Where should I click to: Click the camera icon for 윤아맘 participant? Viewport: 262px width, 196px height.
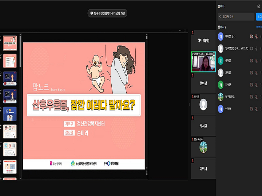pos(251,61)
